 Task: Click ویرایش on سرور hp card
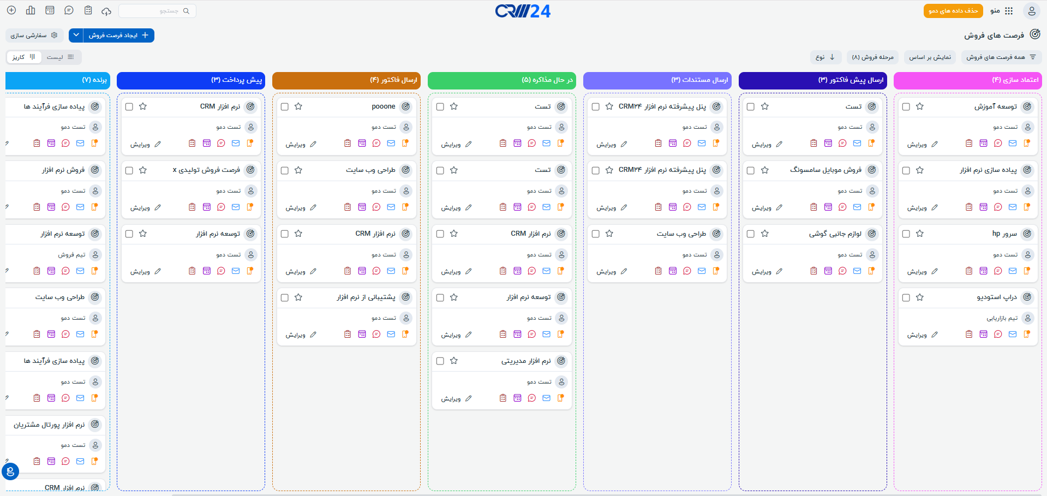[x=922, y=271]
